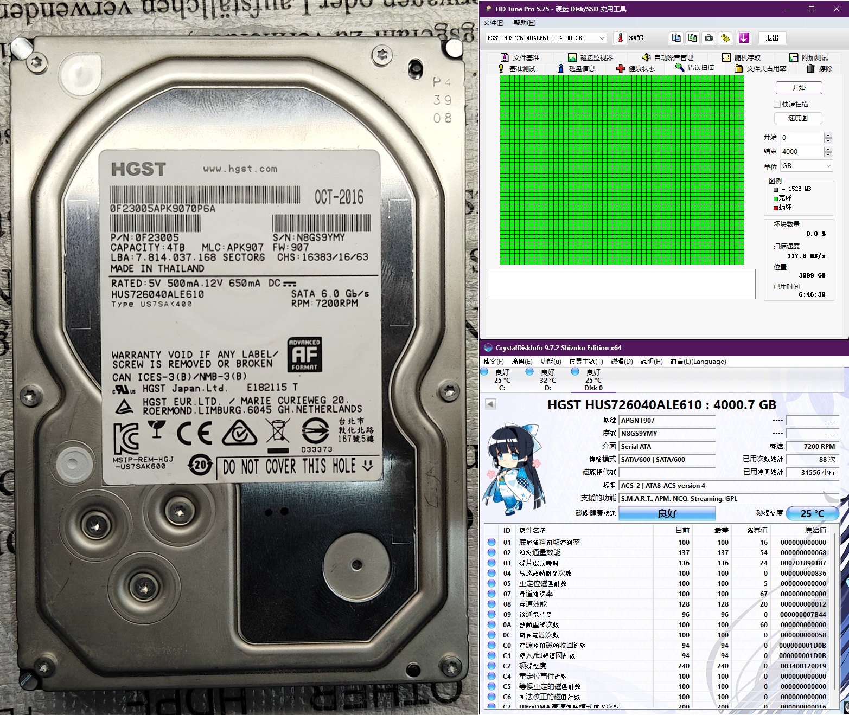The height and width of the screenshot is (715, 849).
Task: Click the firmware field showing APGNT907
Action: (x=667, y=421)
